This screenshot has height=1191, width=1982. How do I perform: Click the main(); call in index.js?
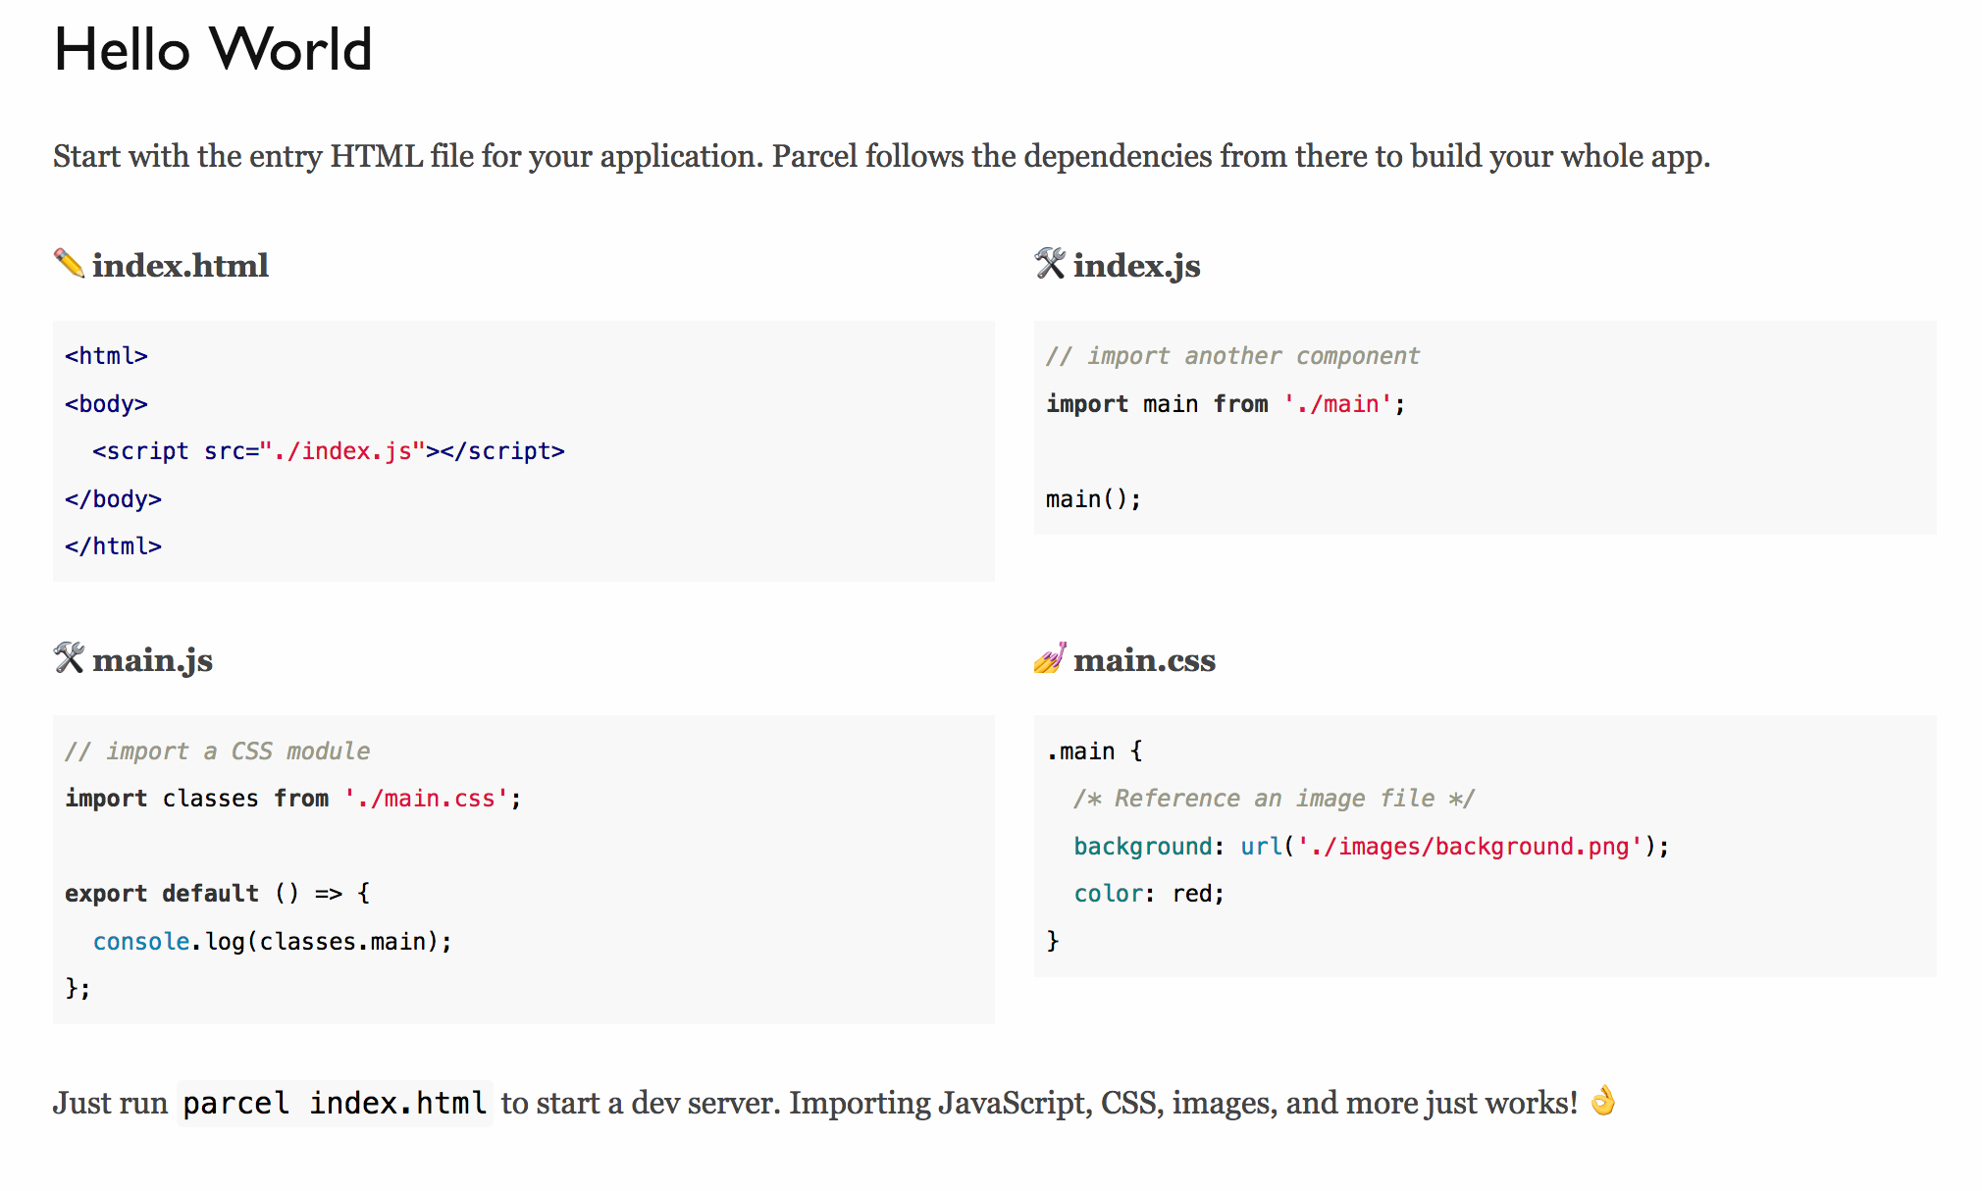(x=1093, y=499)
